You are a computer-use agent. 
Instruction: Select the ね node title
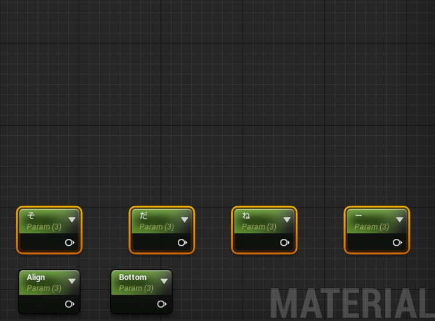tap(246, 216)
